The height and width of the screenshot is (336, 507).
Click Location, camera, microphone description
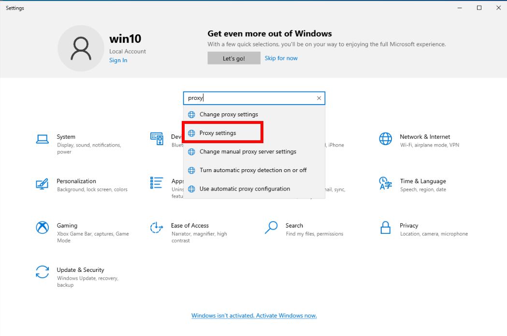pyautogui.click(x=434, y=234)
